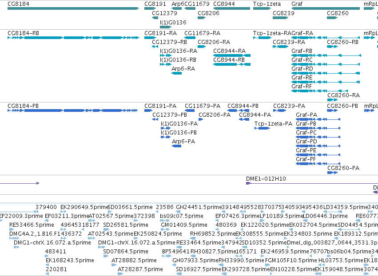Click the SD26581.5prime EST label

pos(126,225)
